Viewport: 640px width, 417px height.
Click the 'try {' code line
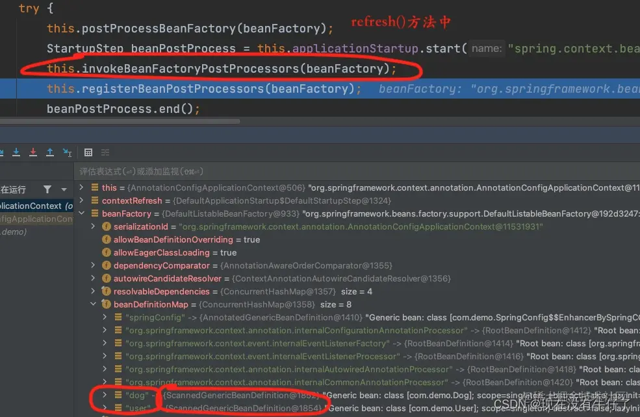pyautogui.click(x=36, y=8)
